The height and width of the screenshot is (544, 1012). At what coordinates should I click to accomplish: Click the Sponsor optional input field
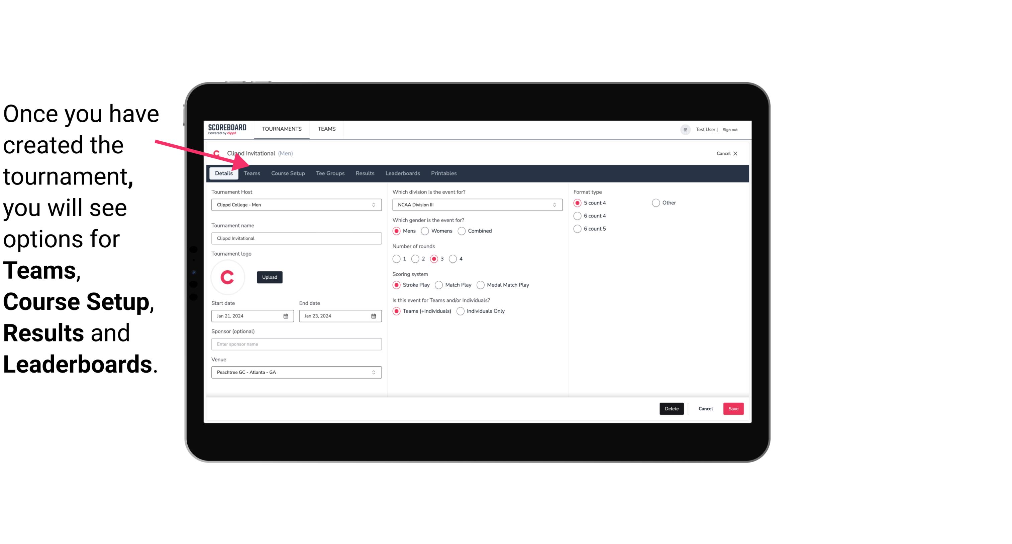[296, 344]
